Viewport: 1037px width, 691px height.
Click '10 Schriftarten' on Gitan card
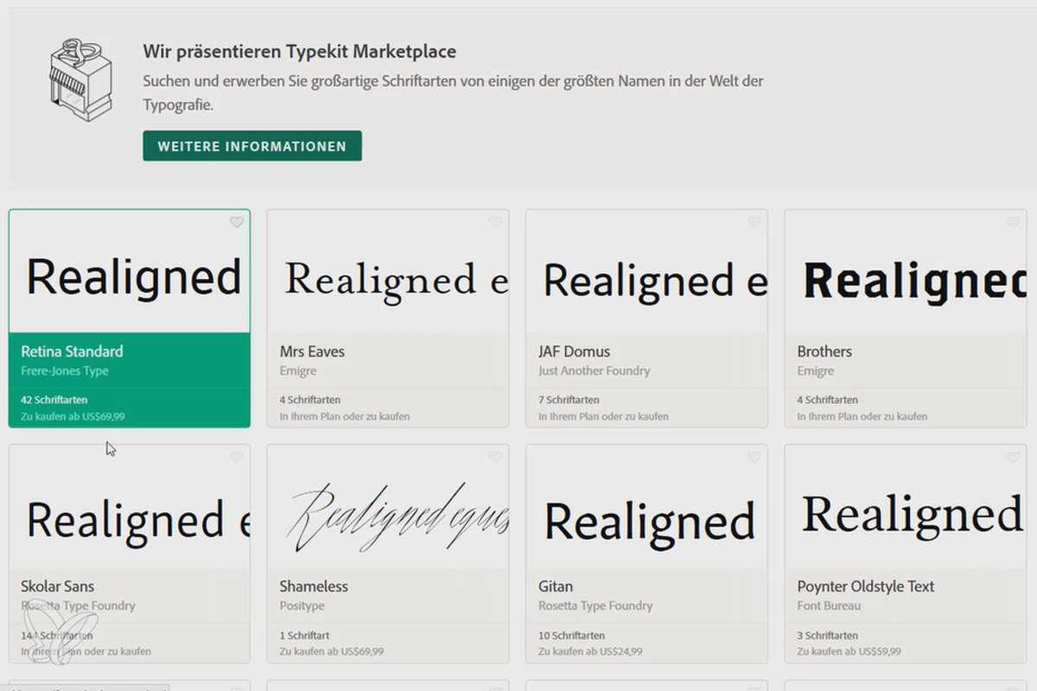[x=571, y=635]
